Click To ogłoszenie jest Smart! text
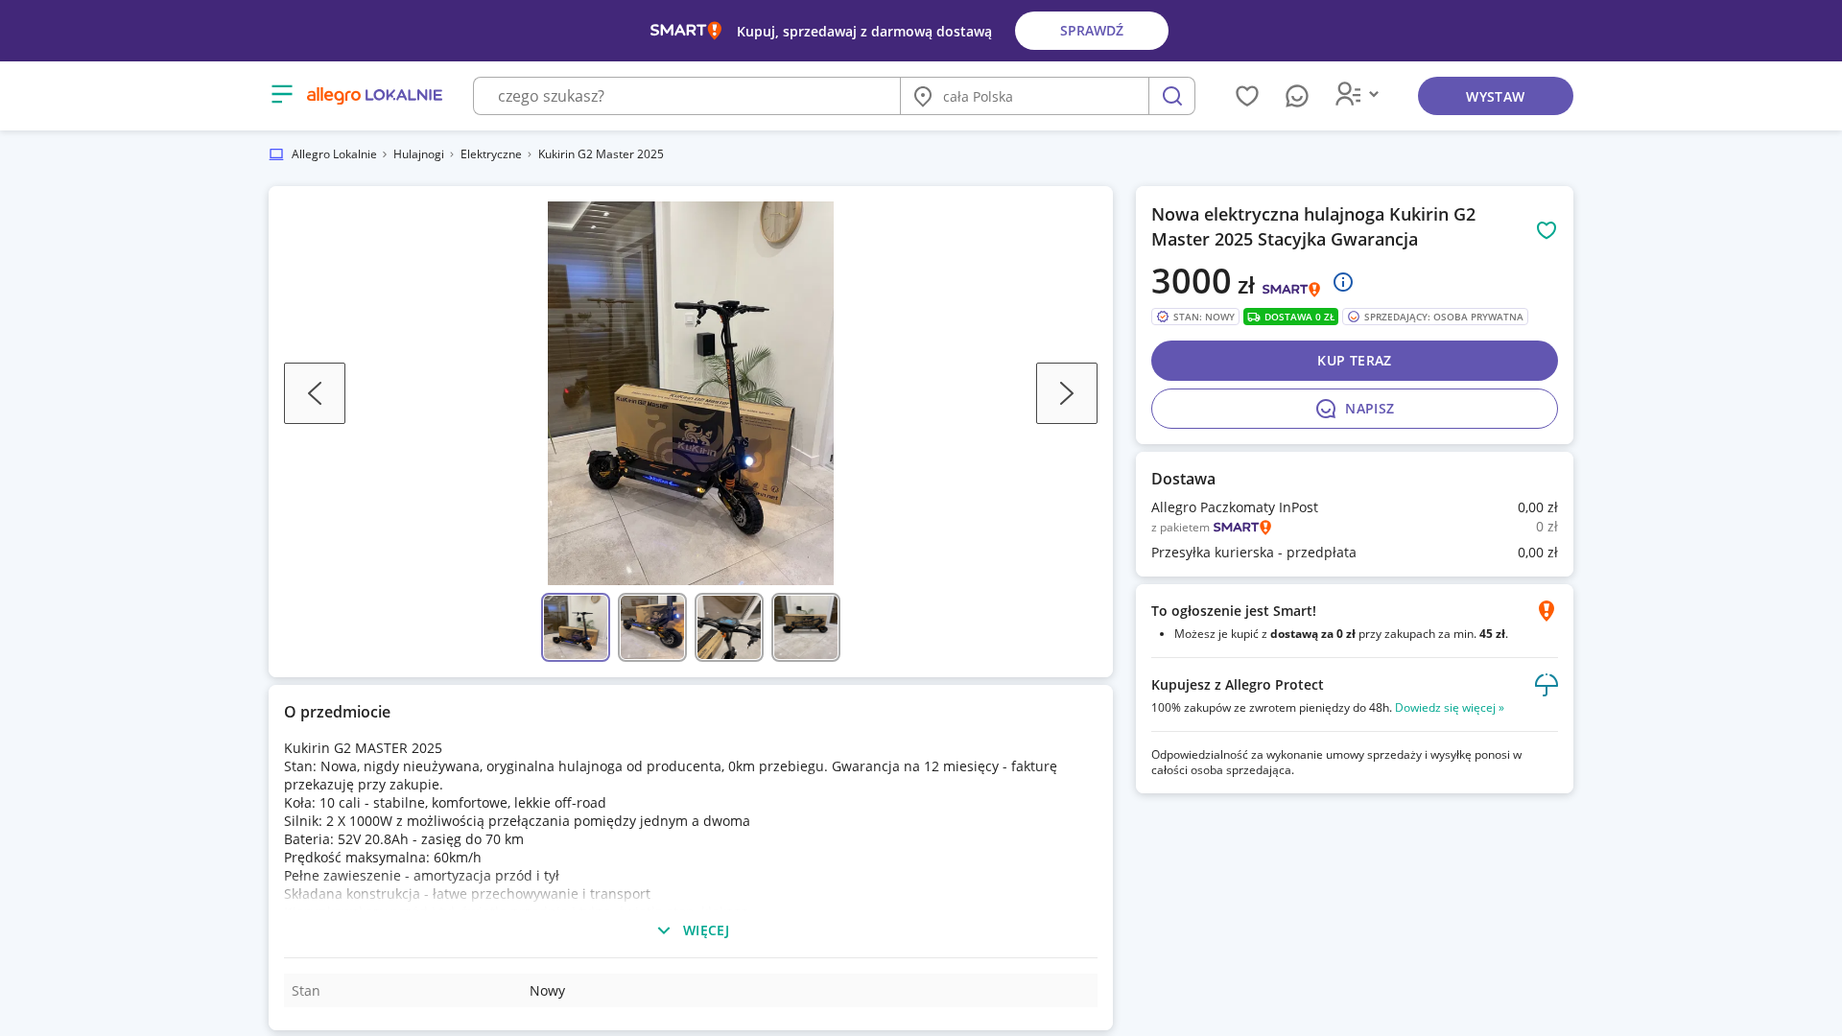The image size is (1842, 1036). tap(1234, 611)
